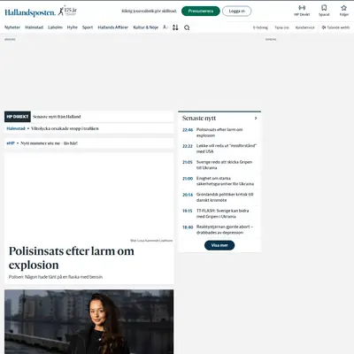Image resolution: width=354 pixels, height=354 pixels.
Task: Open the Hallands Affärer menu item
Action: [x=113, y=27]
